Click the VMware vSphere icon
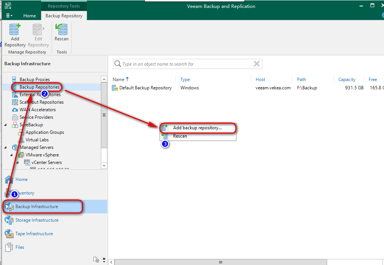This screenshot has width=384, height=265. 21,155
